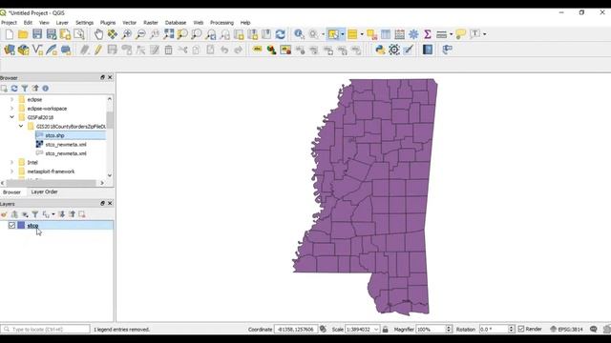Image resolution: width=611 pixels, height=343 pixels.
Task: Open the Processing menu
Action: (221, 23)
